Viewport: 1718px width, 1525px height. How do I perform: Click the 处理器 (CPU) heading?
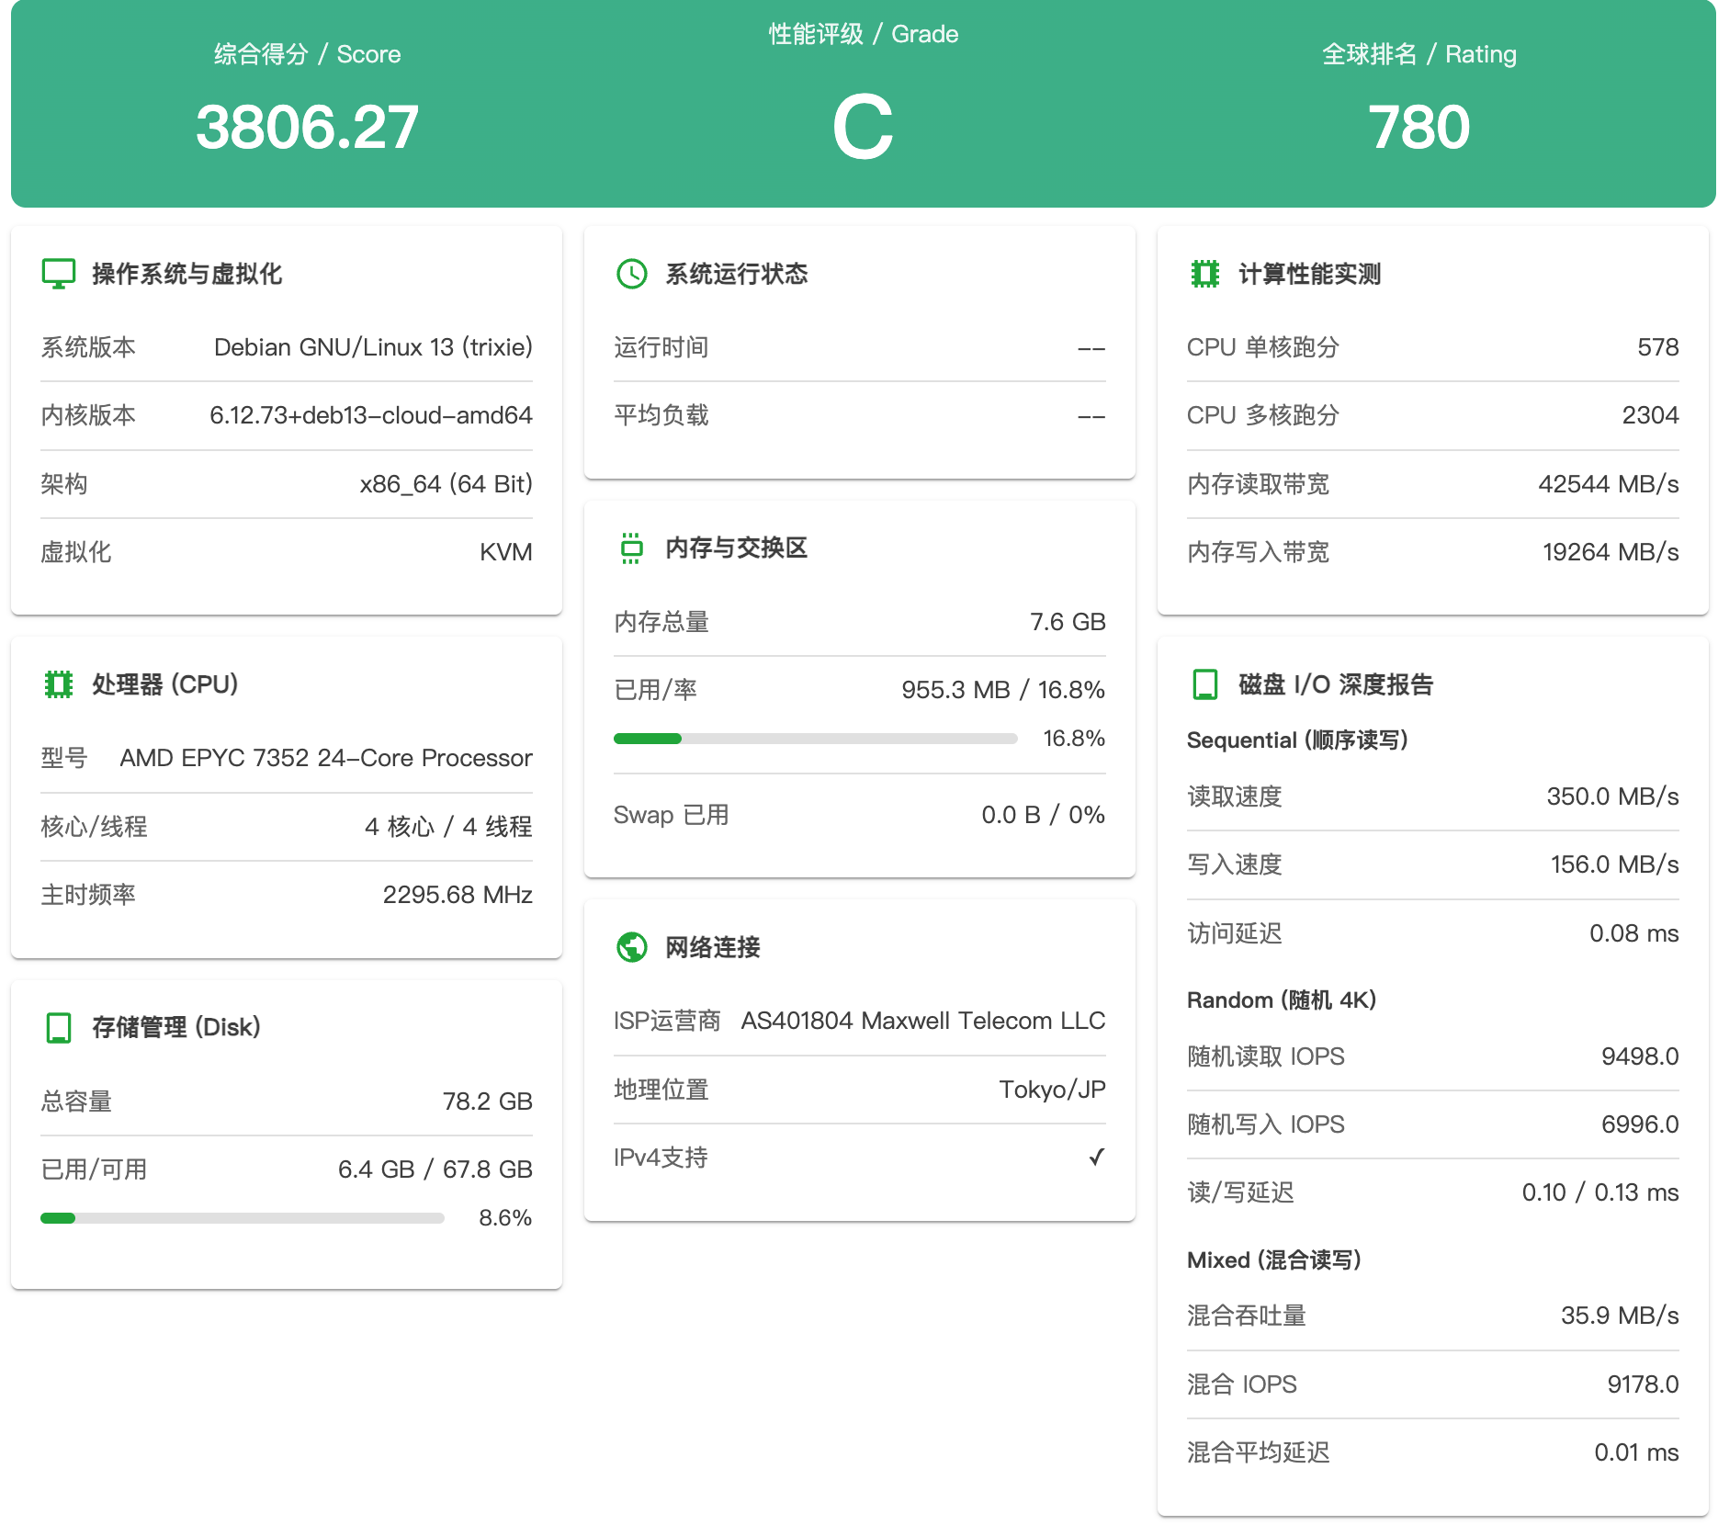(x=165, y=684)
